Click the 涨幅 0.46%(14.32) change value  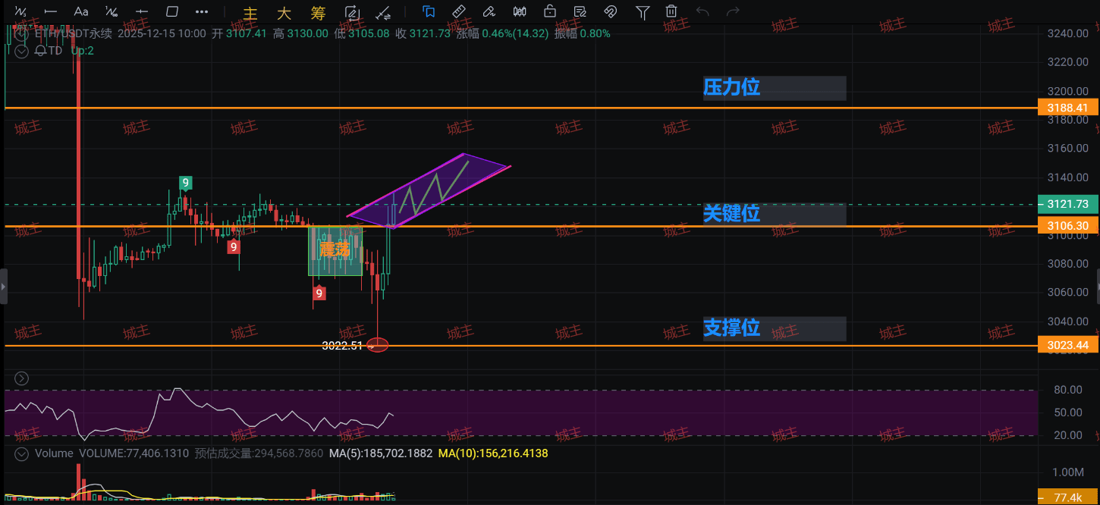point(502,33)
